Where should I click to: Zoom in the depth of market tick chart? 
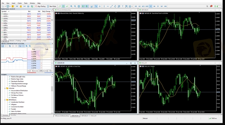[27, 46]
